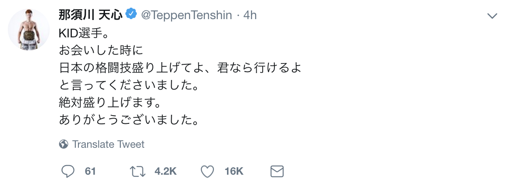Click the globe icon beside Translate Tweet
Viewport: 508px width, 186px height.
(x=64, y=144)
